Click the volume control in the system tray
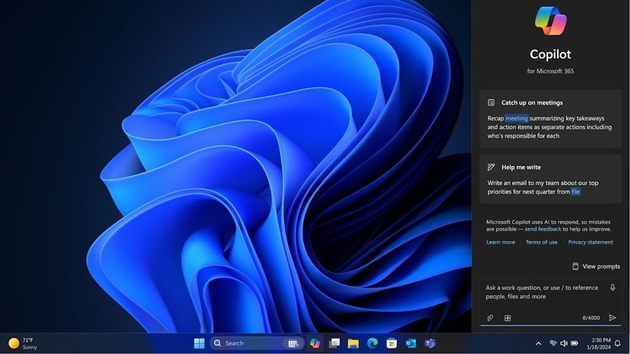Viewport: 630px width, 354px height. 563,343
